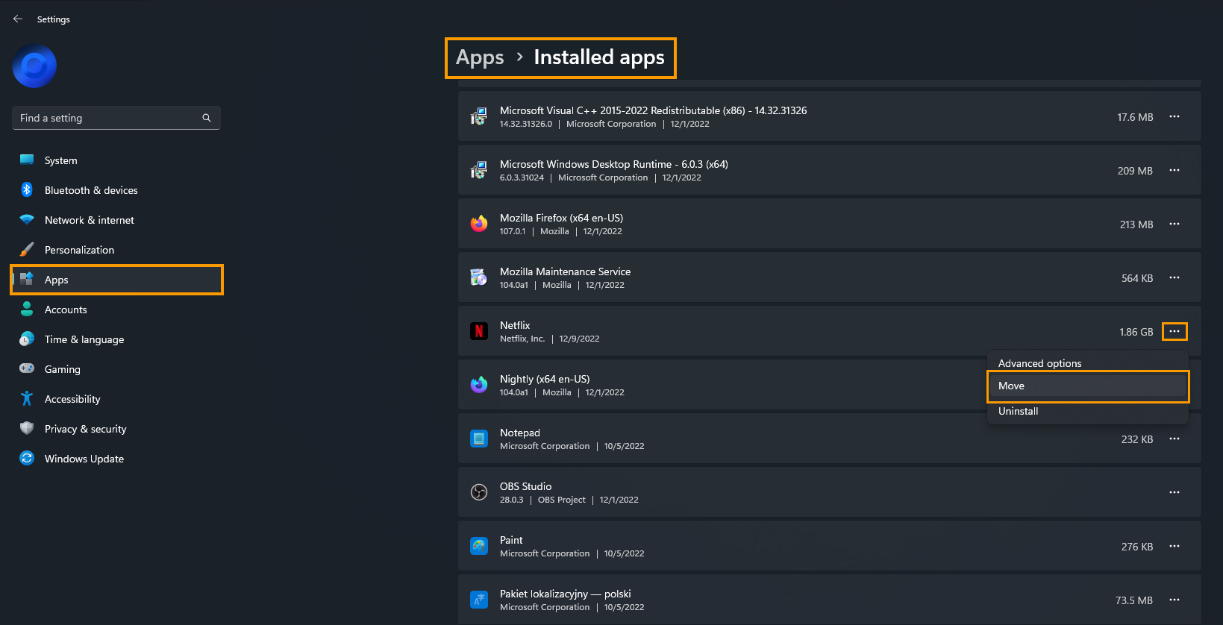Click the Visual C++ Redistributable installer icon

pyautogui.click(x=479, y=116)
